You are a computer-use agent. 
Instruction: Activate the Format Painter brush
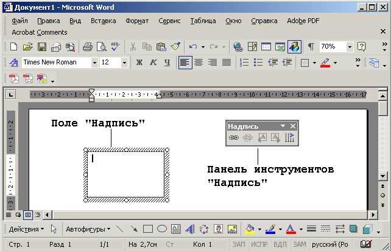(175, 47)
